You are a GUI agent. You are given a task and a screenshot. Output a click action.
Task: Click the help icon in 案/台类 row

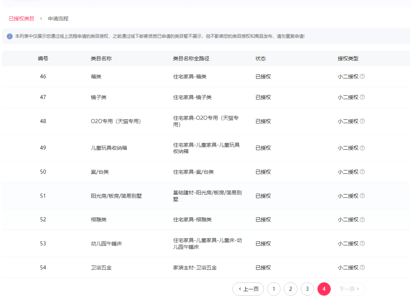click(x=362, y=172)
